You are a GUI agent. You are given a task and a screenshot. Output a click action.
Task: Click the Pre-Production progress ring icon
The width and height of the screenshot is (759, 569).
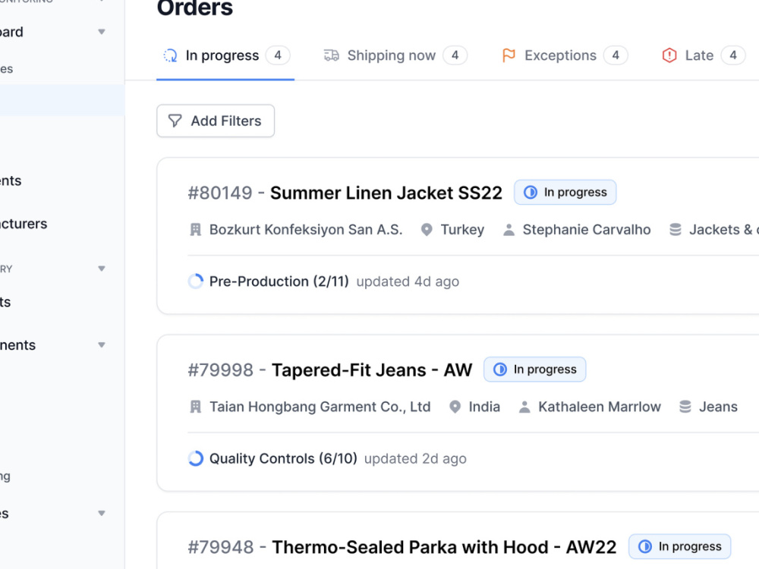coord(196,281)
